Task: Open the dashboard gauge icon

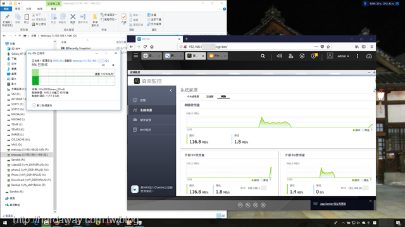Action: 369,56
